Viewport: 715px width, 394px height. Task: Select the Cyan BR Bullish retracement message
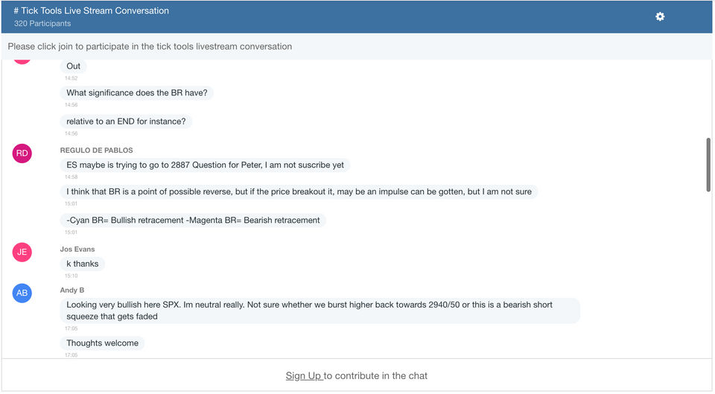193,220
